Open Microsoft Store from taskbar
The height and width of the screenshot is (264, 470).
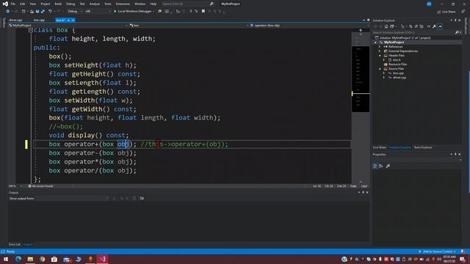point(54,259)
